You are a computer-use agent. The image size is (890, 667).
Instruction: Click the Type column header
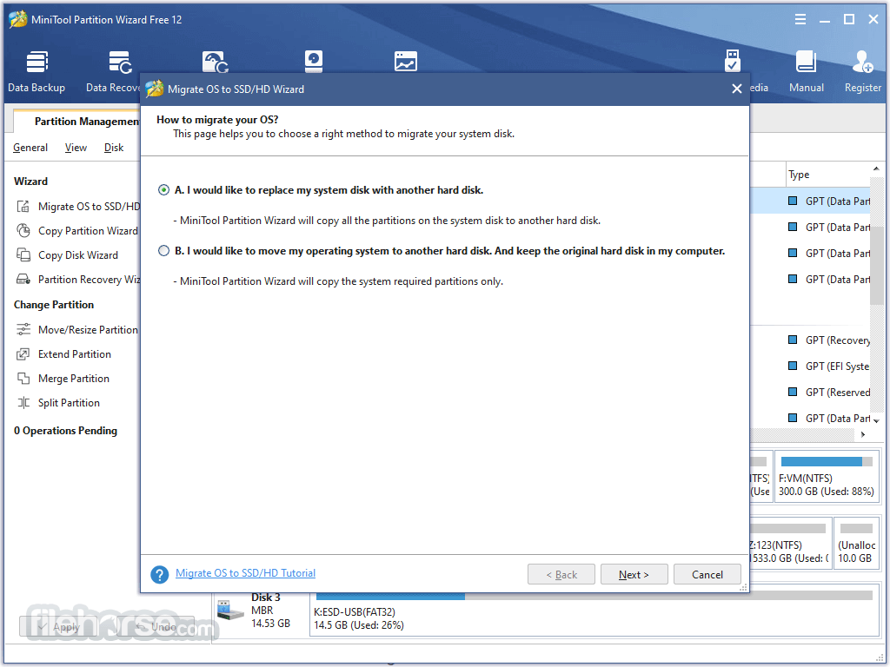(799, 175)
